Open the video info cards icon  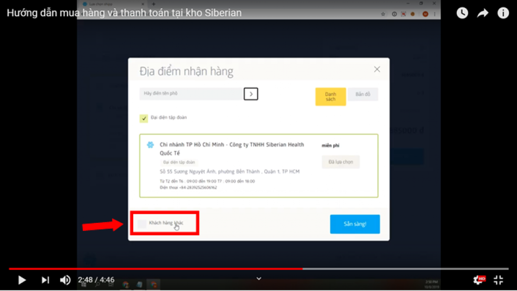[x=503, y=13]
